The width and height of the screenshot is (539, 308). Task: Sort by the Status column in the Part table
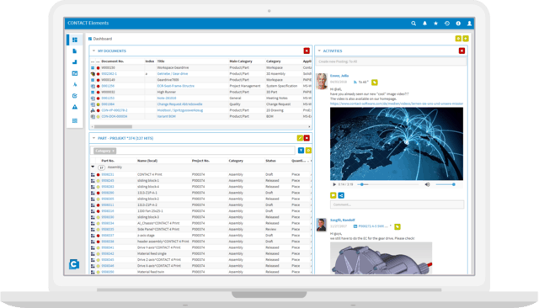[x=270, y=161]
